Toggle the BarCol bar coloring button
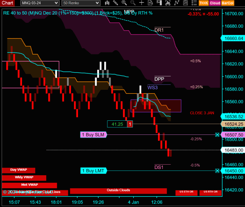Viewport: 245px width, 207px height. pos(228,3)
